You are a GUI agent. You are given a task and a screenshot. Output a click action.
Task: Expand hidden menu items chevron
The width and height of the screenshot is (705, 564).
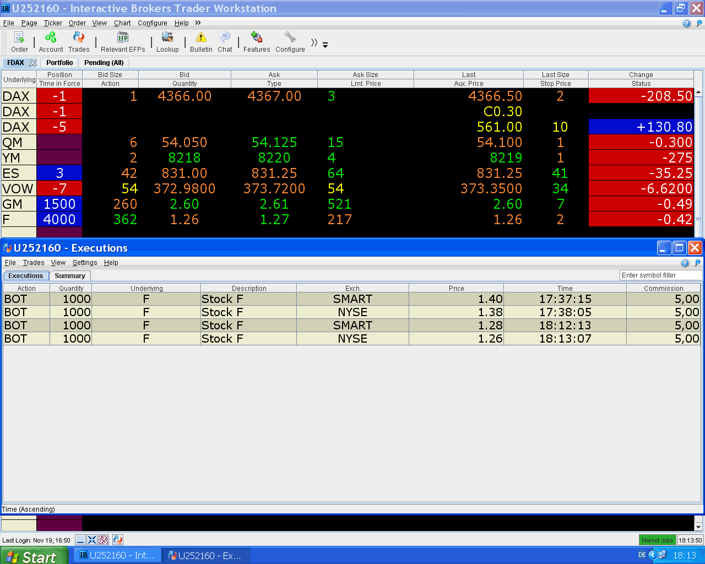(198, 23)
